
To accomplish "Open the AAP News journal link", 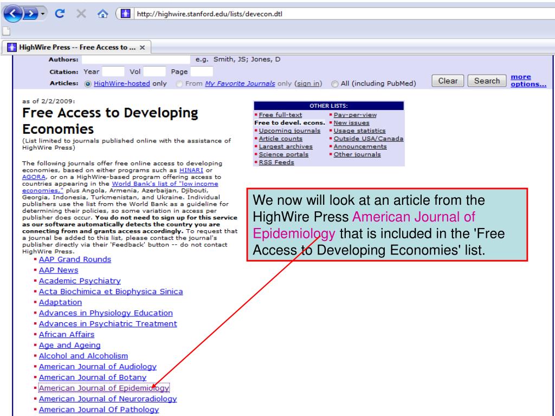I will tap(59, 270).
